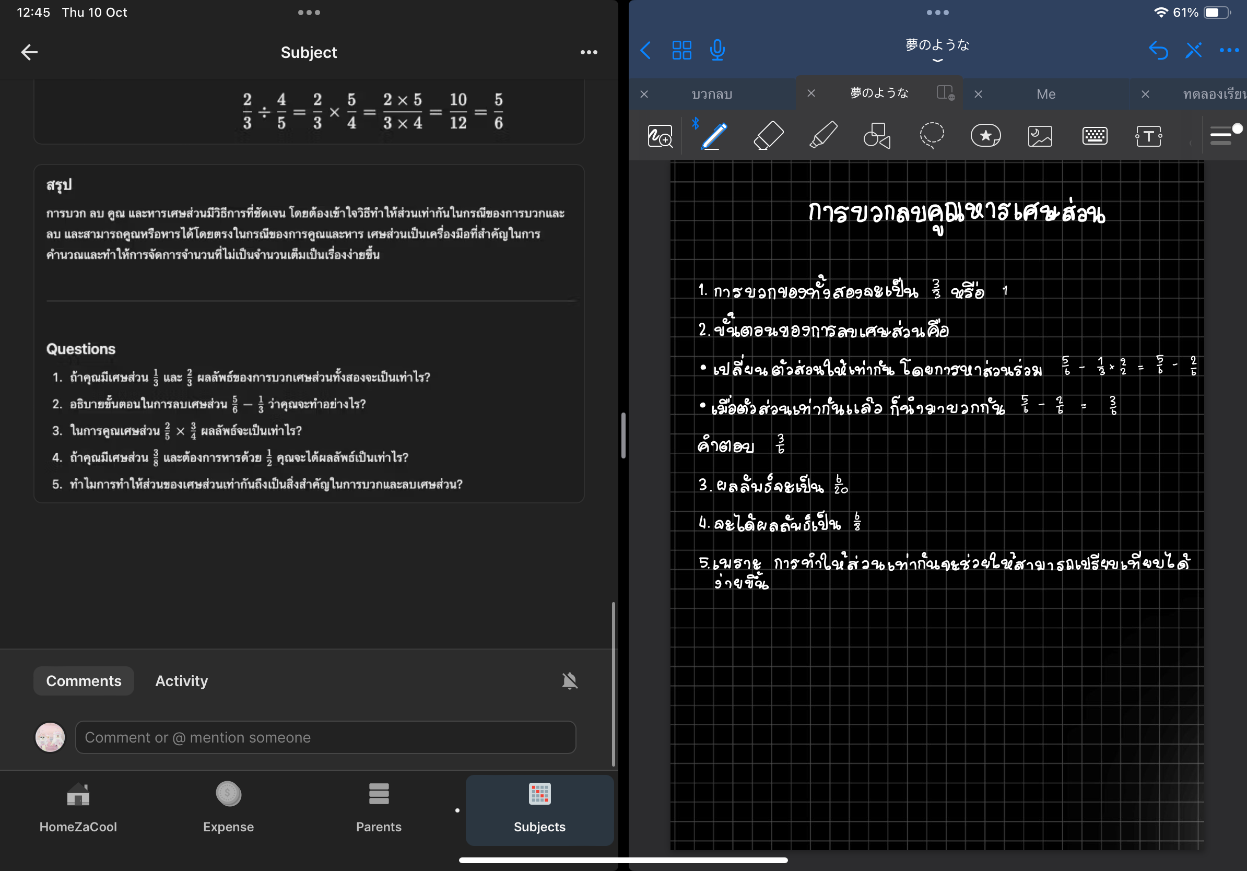Viewport: 1247px width, 871px height.
Task: Open the zoom writing window tool
Action: [x=660, y=136]
